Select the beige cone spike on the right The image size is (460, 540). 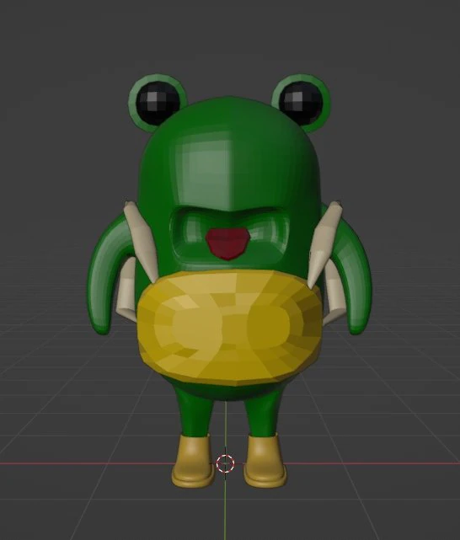click(x=324, y=244)
